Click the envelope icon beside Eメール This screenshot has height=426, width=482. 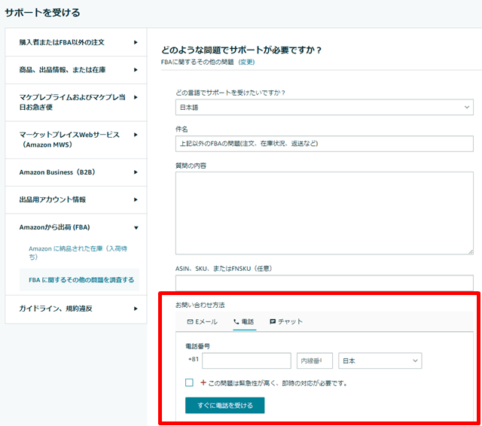[x=190, y=321]
